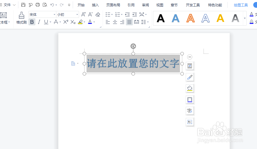257x149 pixels.
Task: Open bullet list style dropdown arrow
Action: pos(112,14)
